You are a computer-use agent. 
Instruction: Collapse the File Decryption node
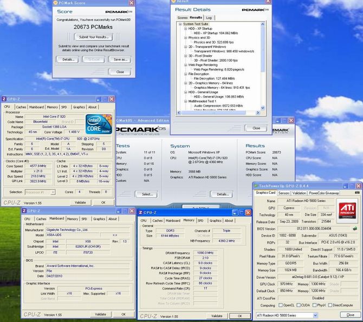[x=185, y=74]
